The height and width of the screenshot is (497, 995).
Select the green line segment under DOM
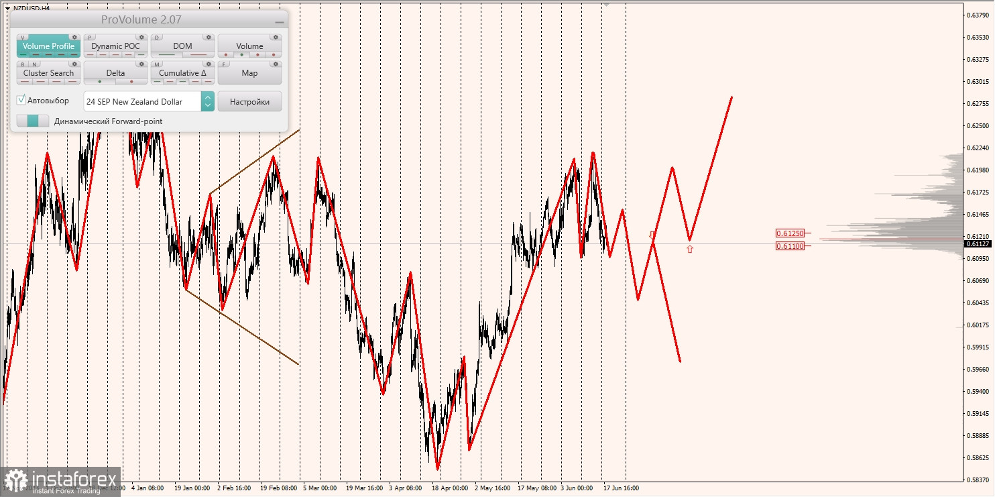167,55
